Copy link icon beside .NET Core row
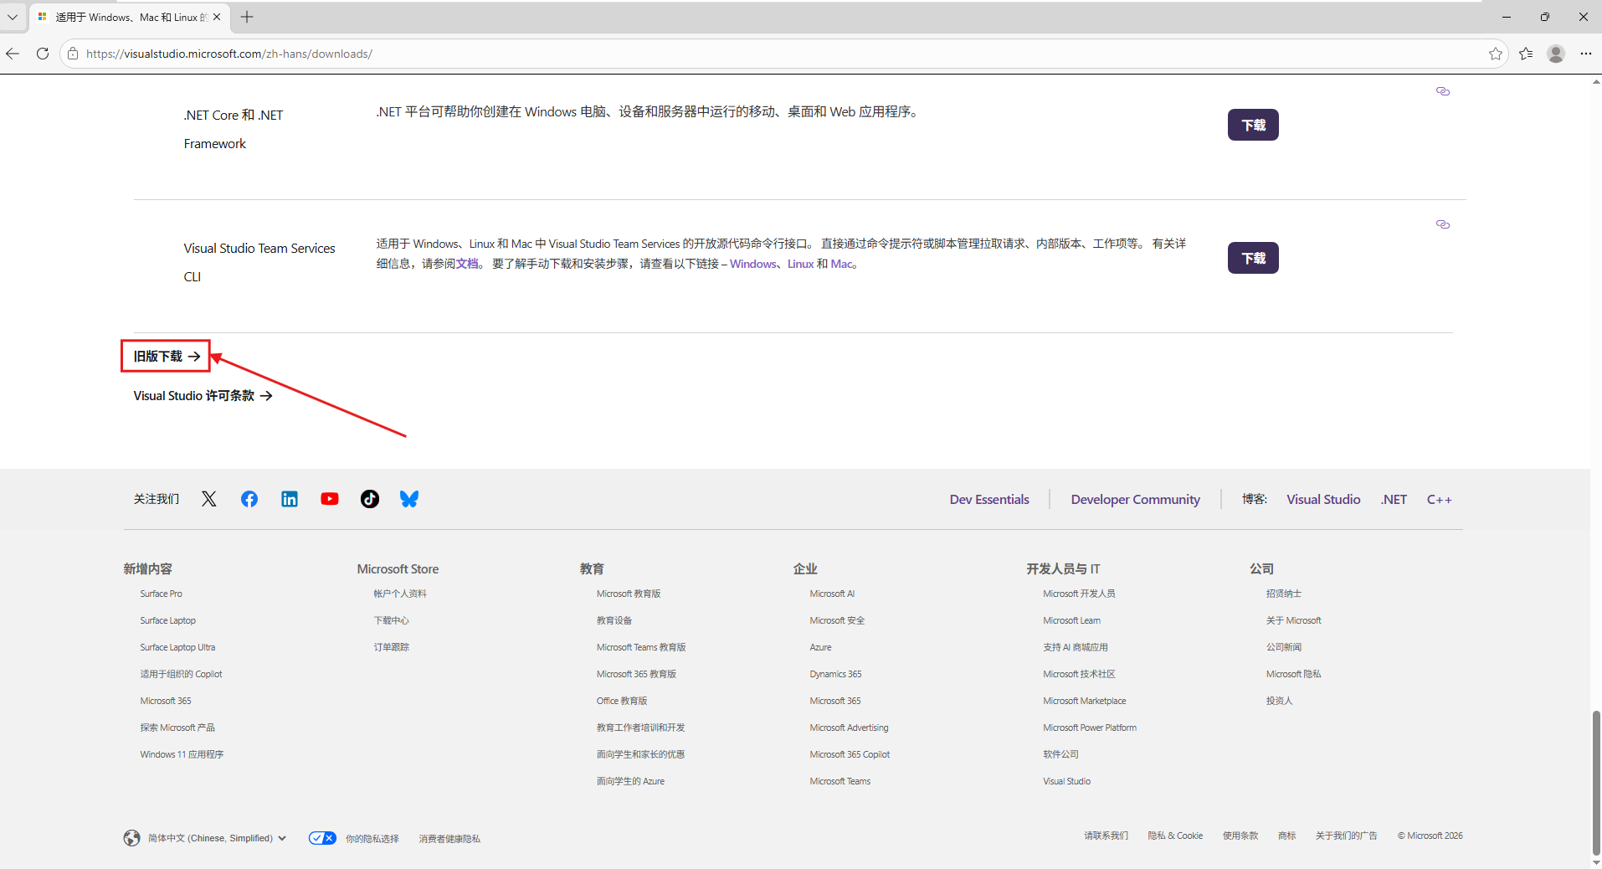 pyautogui.click(x=1443, y=91)
